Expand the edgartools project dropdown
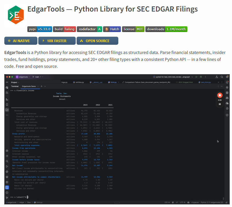 pyautogui.click(x=23, y=77)
